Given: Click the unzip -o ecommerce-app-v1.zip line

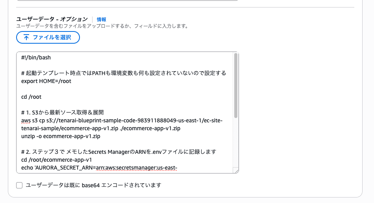Looking at the screenshot, I should 61,136.
